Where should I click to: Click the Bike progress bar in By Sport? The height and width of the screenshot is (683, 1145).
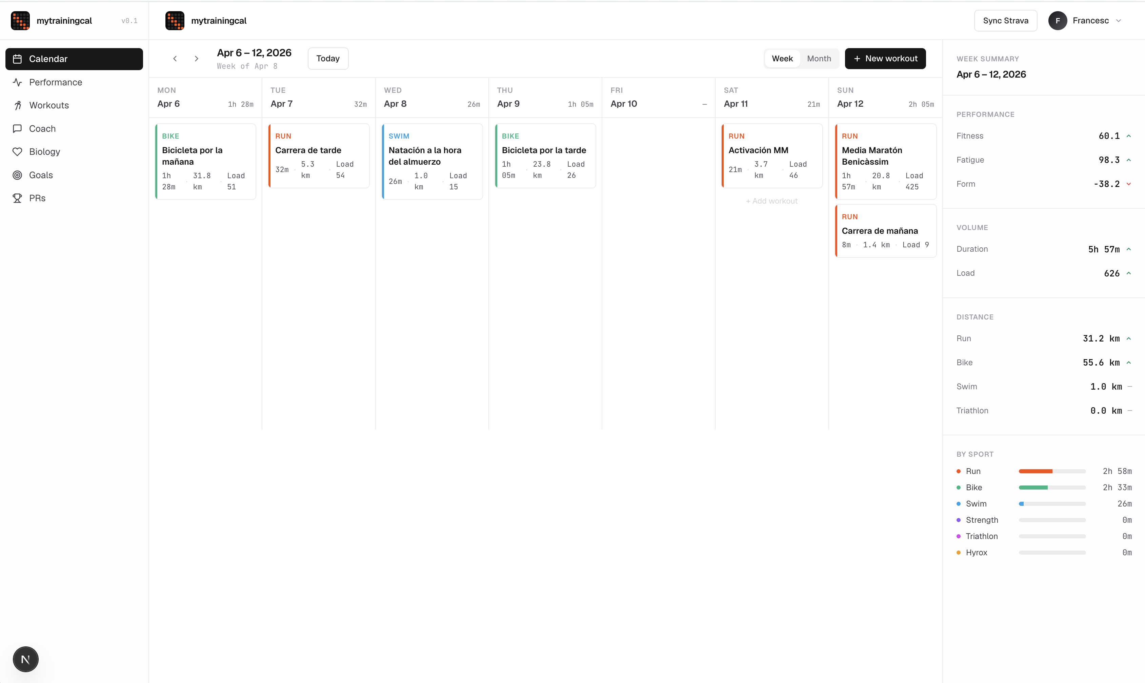(x=1052, y=488)
